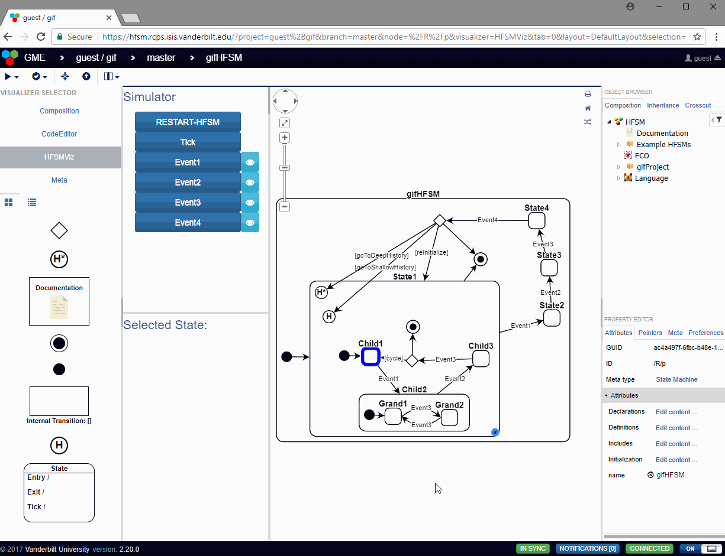Click the upload commit icon in the toolbar
Screen dimensions: 725x556
pos(86,77)
